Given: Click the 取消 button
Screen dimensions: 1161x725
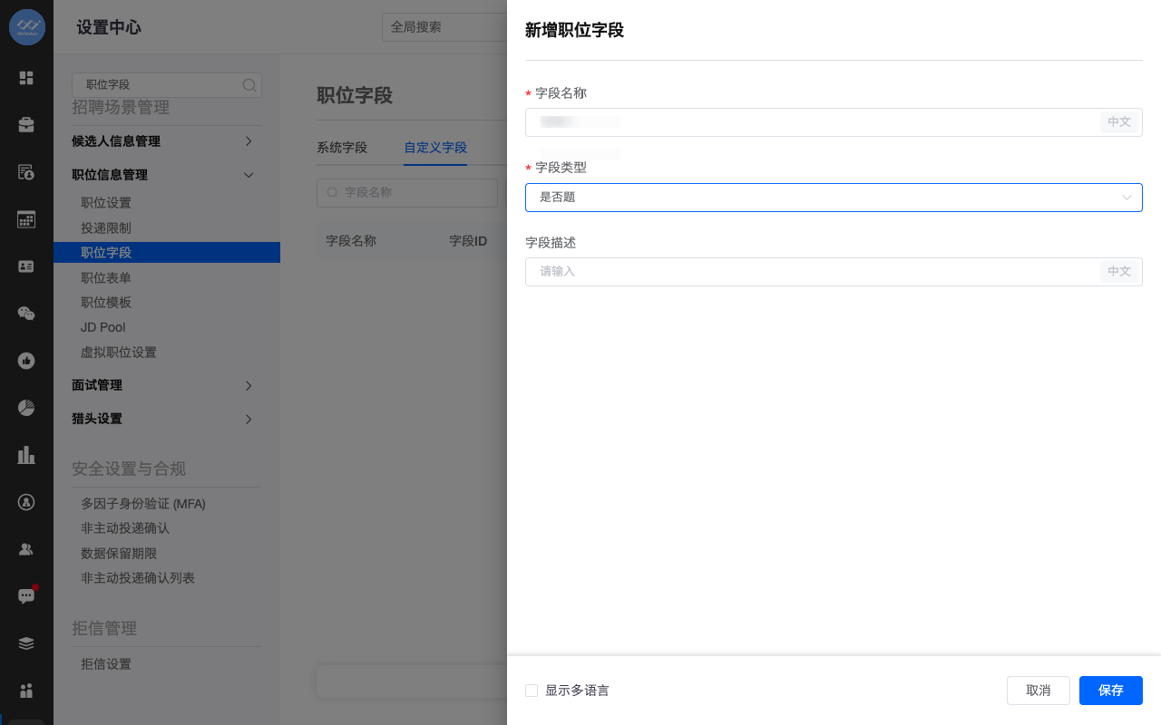Looking at the screenshot, I should 1039,691.
